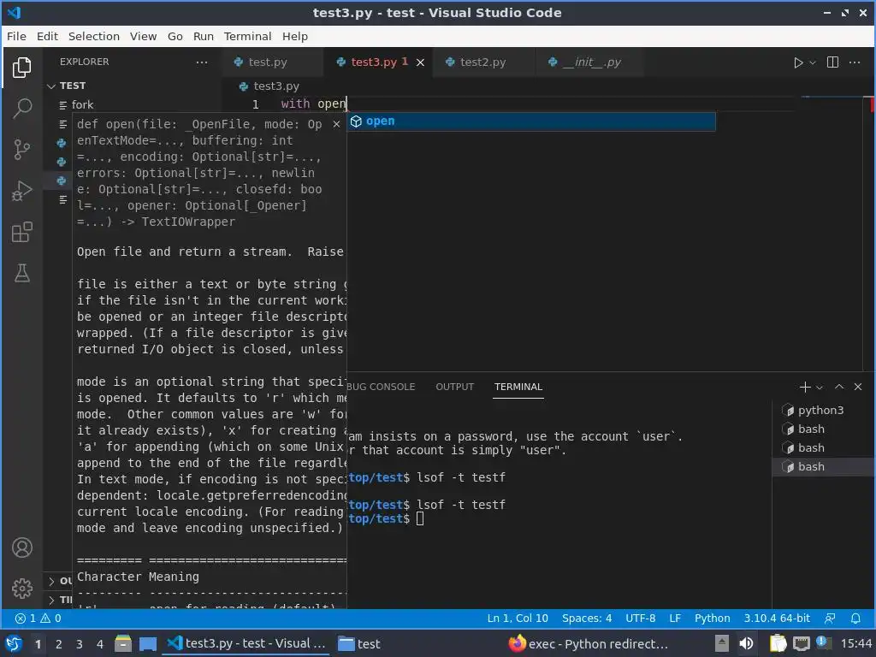Select the python3 terminal in list
876x657 pixels.
point(820,410)
